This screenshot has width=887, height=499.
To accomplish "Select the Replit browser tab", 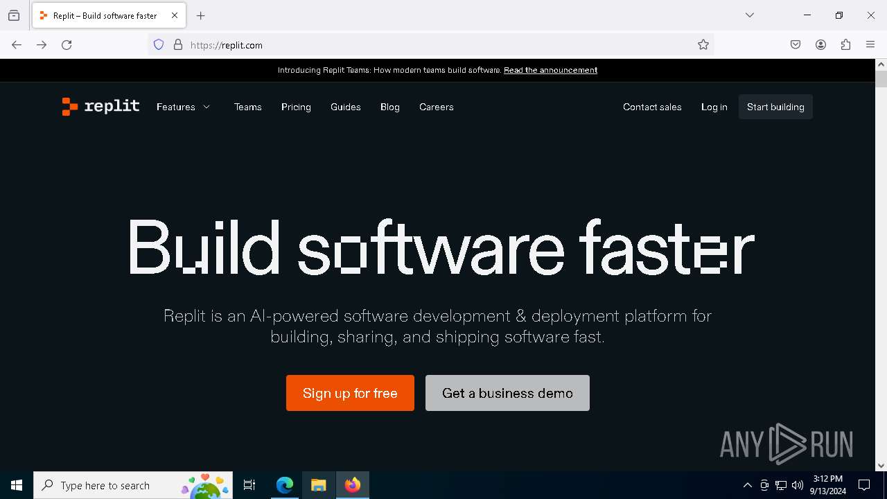I will point(109,15).
